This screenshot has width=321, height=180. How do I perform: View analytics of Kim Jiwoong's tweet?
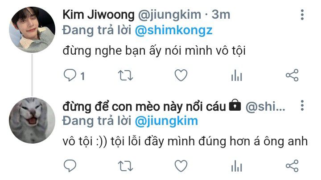point(236,75)
